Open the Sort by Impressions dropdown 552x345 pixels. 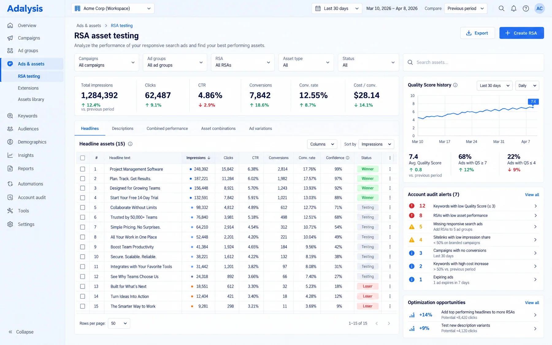coord(376,144)
